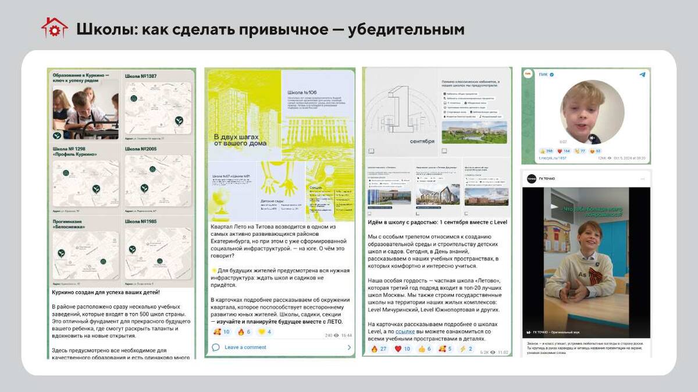Image resolution: width=698 pixels, height=392 pixels.
Task: Click the fire 6 reaction on ЛЕТО post
Action: [244, 332]
